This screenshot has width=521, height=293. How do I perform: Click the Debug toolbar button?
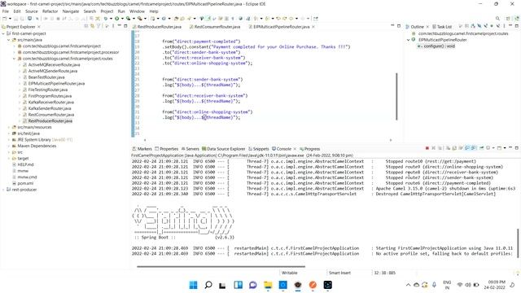(x=106, y=19)
